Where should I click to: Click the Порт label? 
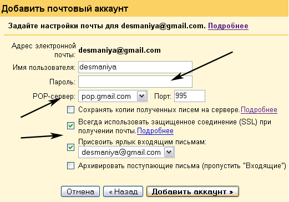163,96
